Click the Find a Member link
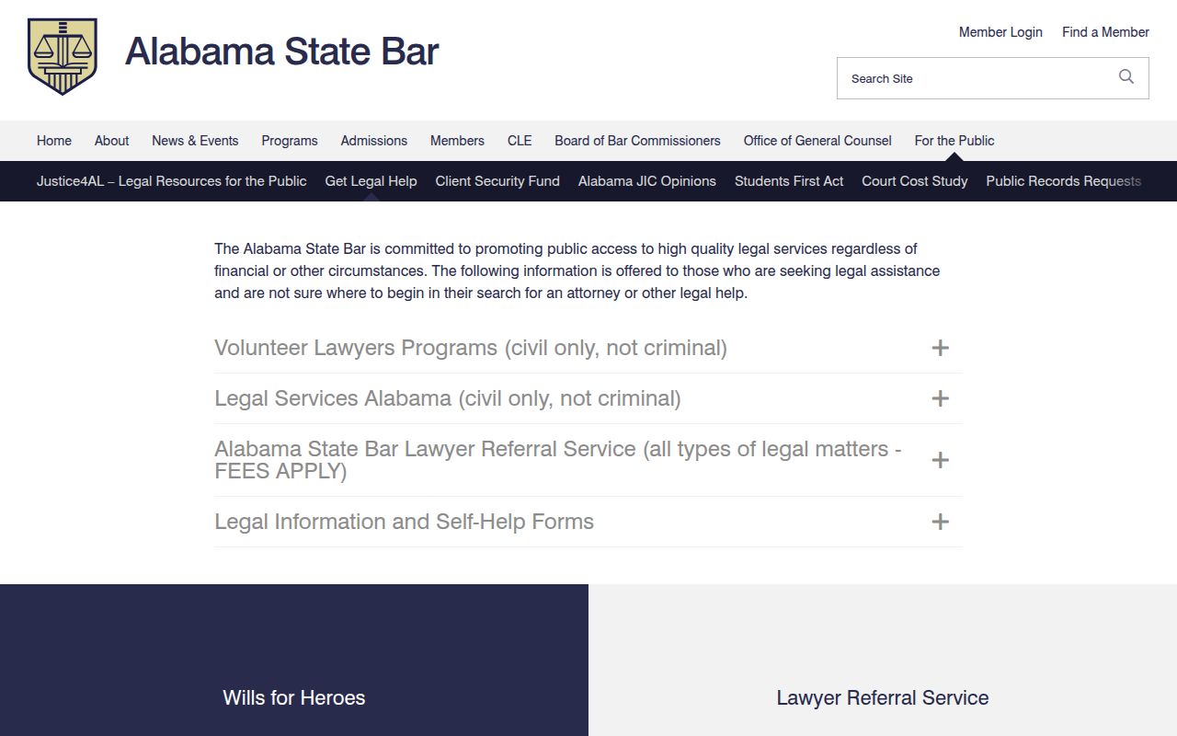Viewport: 1177px width, 736px height. [x=1105, y=32]
